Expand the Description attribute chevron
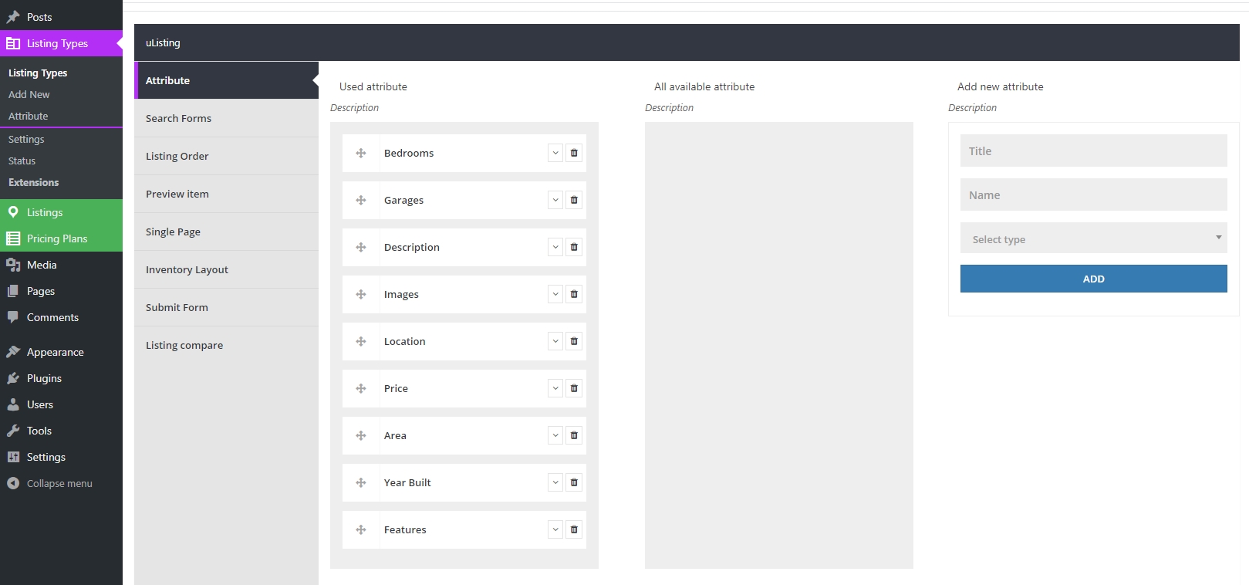 555,247
